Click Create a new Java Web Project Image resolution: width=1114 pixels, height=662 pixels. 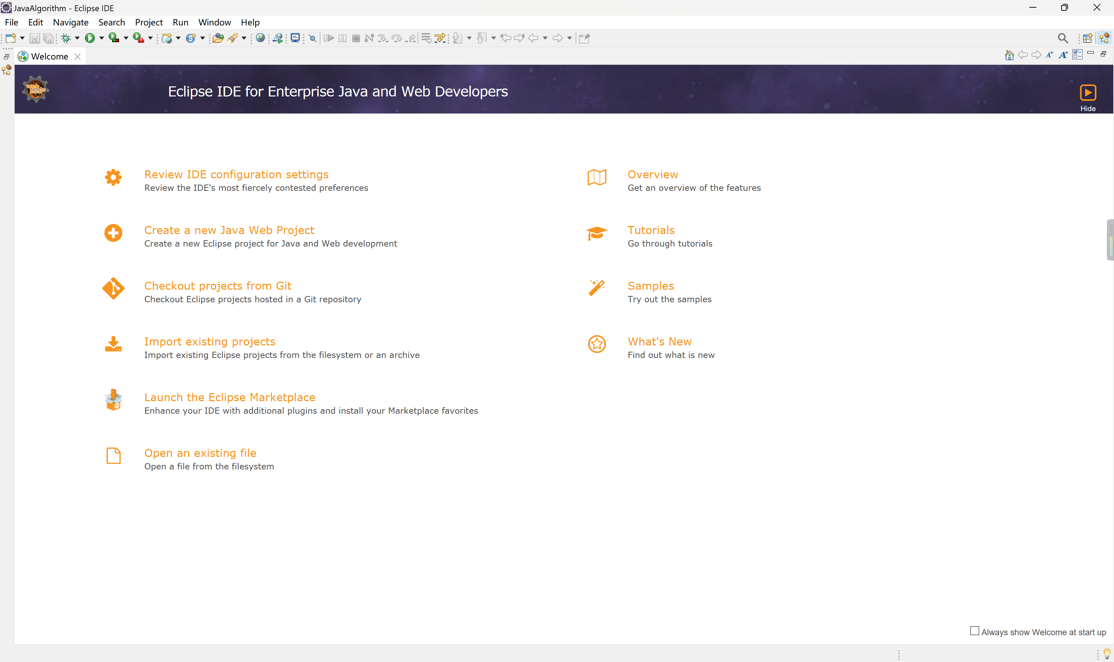click(229, 230)
